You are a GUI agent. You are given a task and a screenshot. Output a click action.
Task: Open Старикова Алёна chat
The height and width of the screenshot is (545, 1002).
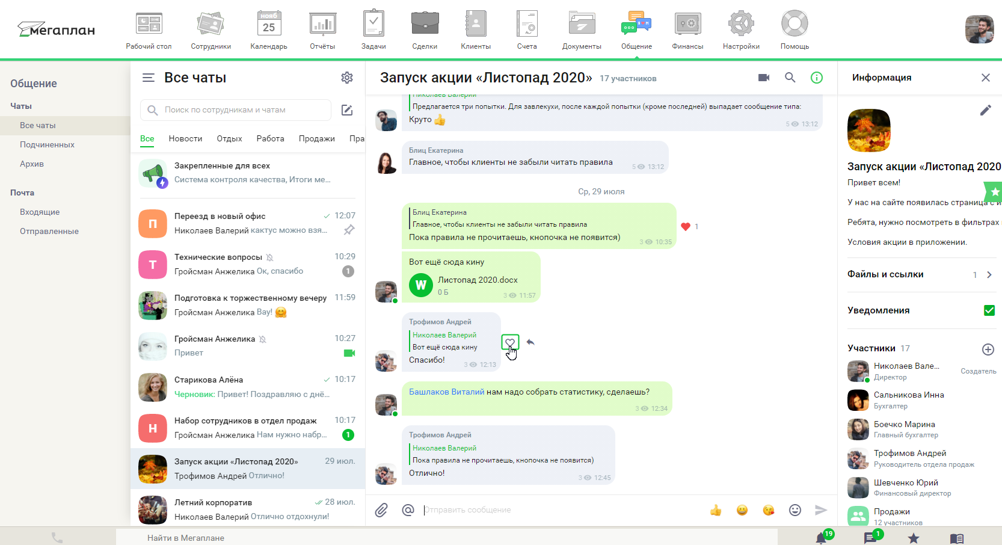pos(248,387)
